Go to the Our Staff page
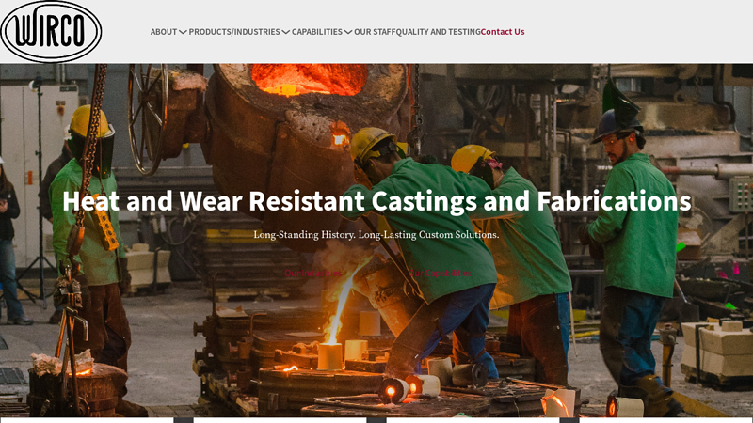753x423 pixels. point(375,32)
